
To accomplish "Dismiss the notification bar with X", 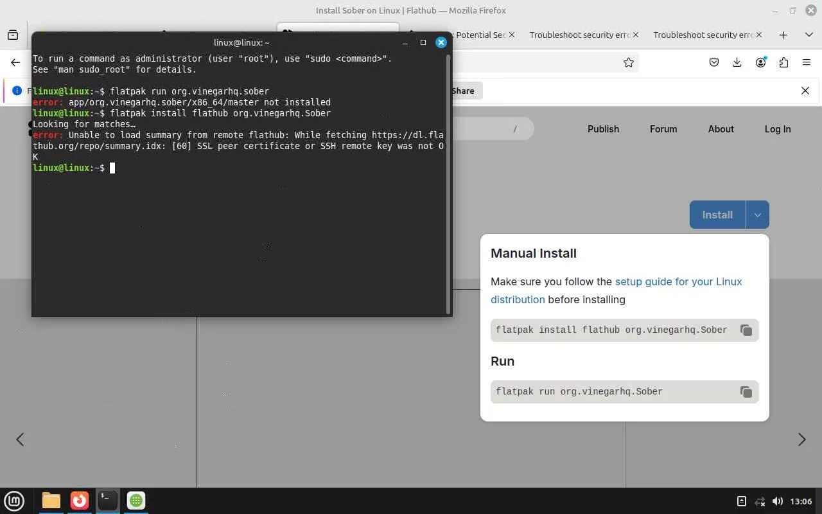I will [805, 91].
